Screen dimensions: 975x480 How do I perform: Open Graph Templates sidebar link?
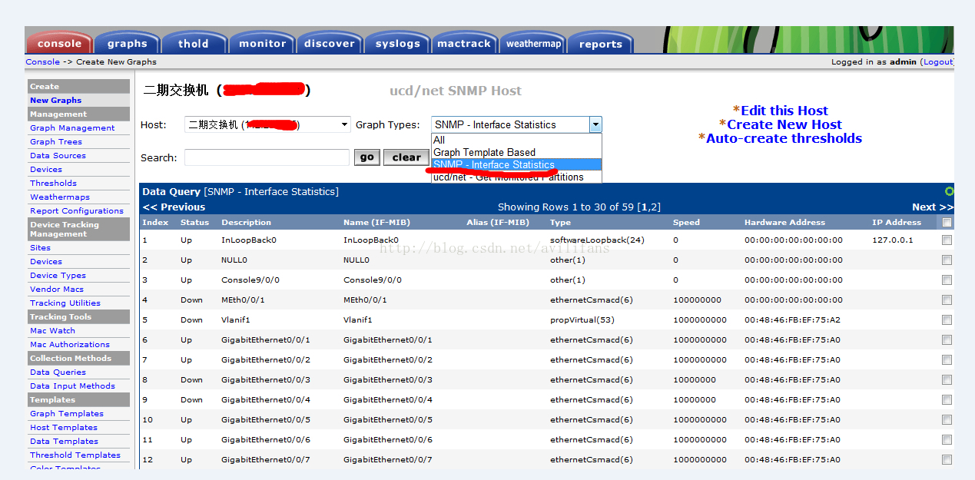click(x=66, y=413)
